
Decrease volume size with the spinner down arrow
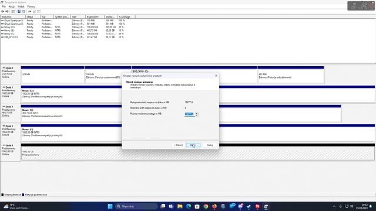[196, 115]
